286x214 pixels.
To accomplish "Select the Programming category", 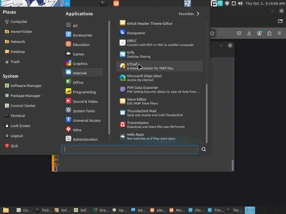I will (82, 92).
